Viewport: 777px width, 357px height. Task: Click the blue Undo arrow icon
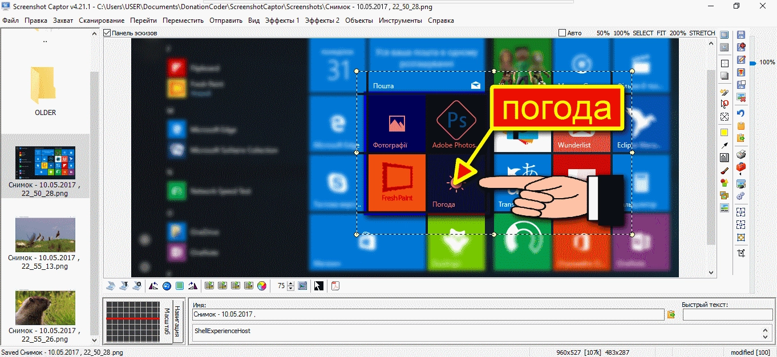741,113
